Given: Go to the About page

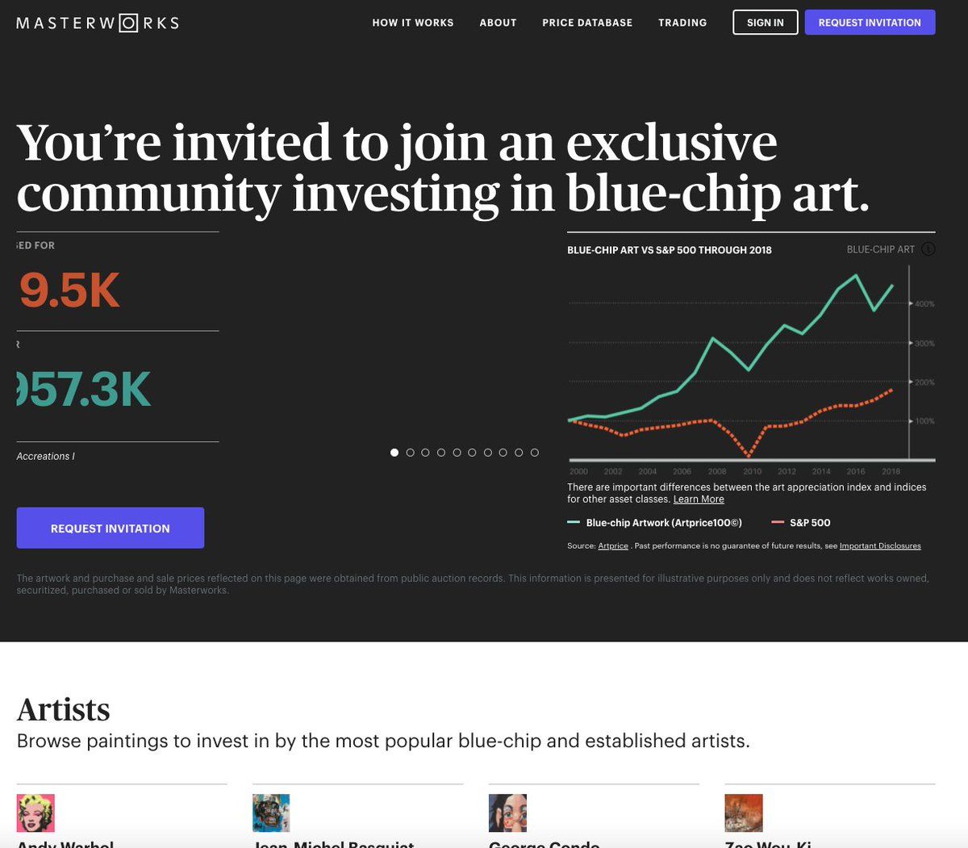Looking at the screenshot, I should 498,23.
